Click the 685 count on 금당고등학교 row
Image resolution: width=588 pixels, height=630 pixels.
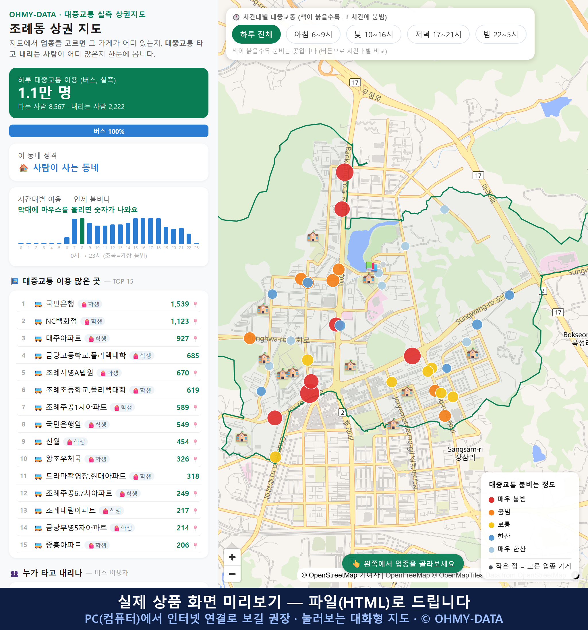pos(193,356)
